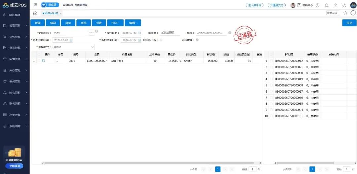
Task: Check the box for discount code 880000260720000012
Action: point(271,61)
